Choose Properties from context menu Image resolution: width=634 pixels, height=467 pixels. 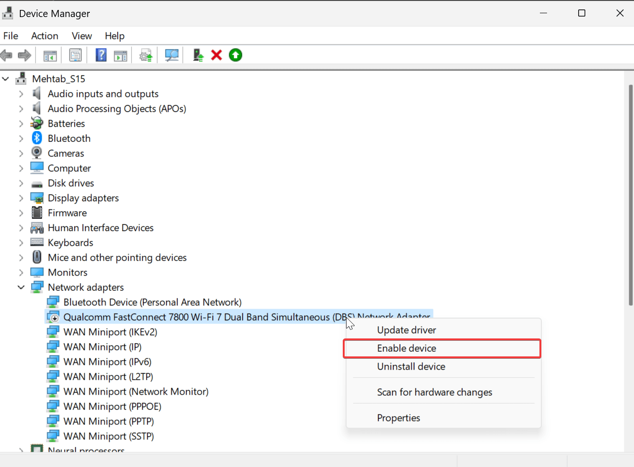click(x=443, y=418)
